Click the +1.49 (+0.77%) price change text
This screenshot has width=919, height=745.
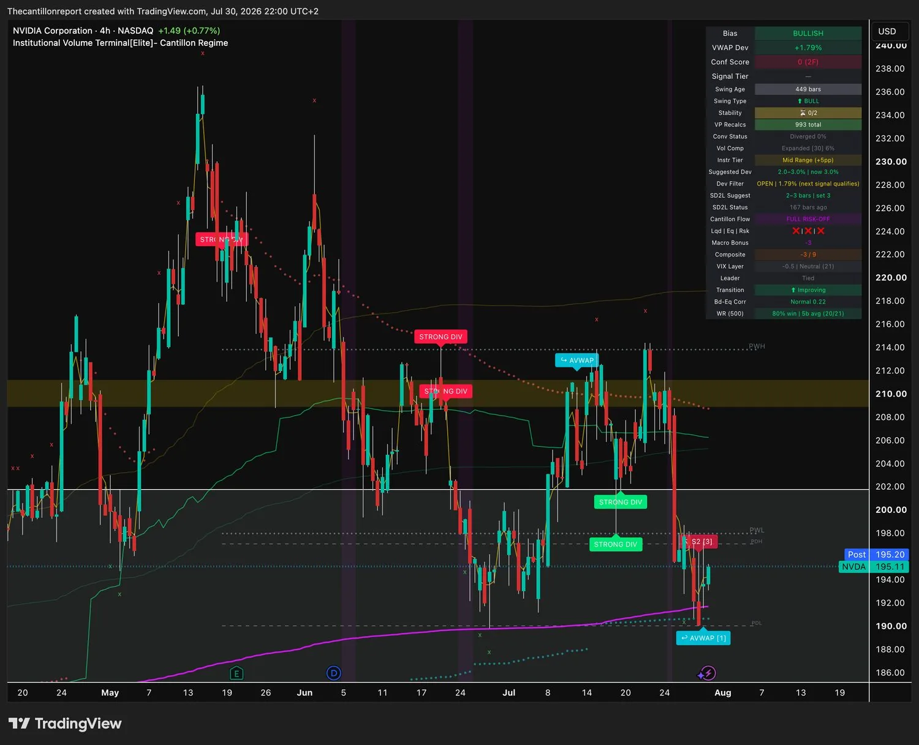(x=189, y=31)
